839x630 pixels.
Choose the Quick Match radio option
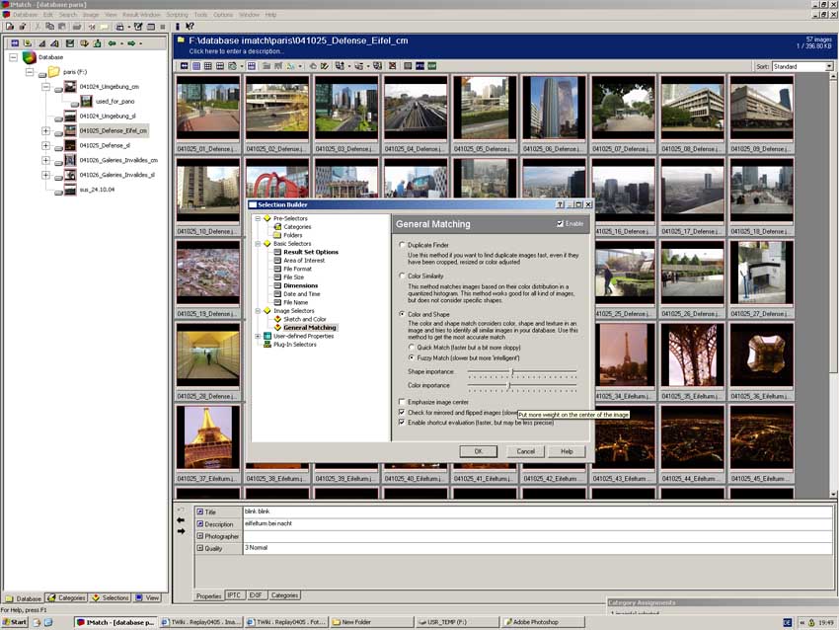[x=412, y=348]
